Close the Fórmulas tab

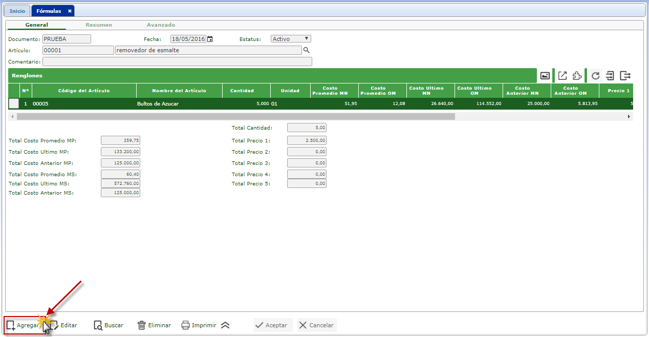click(70, 11)
